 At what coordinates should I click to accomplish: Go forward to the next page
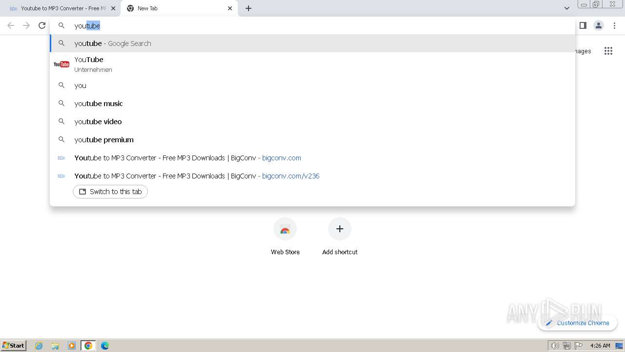(26, 25)
